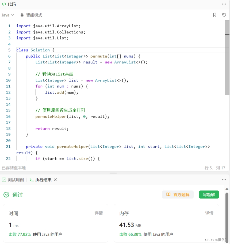This screenshot has height=244, width=230.
Task: Open the ellipsis menu in the 代码 header
Action: coord(224,4)
